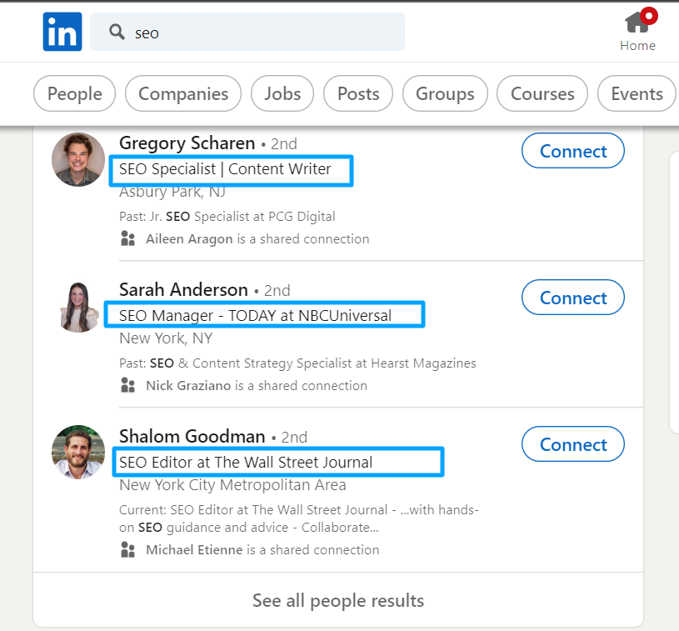Select headline 'SEO Manager - TODAY at NBCUniversal'

tap(256, 315)
